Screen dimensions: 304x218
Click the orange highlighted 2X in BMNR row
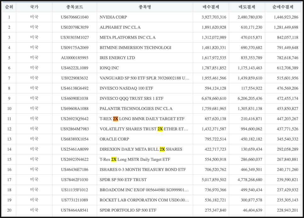(x=115, y=119)
